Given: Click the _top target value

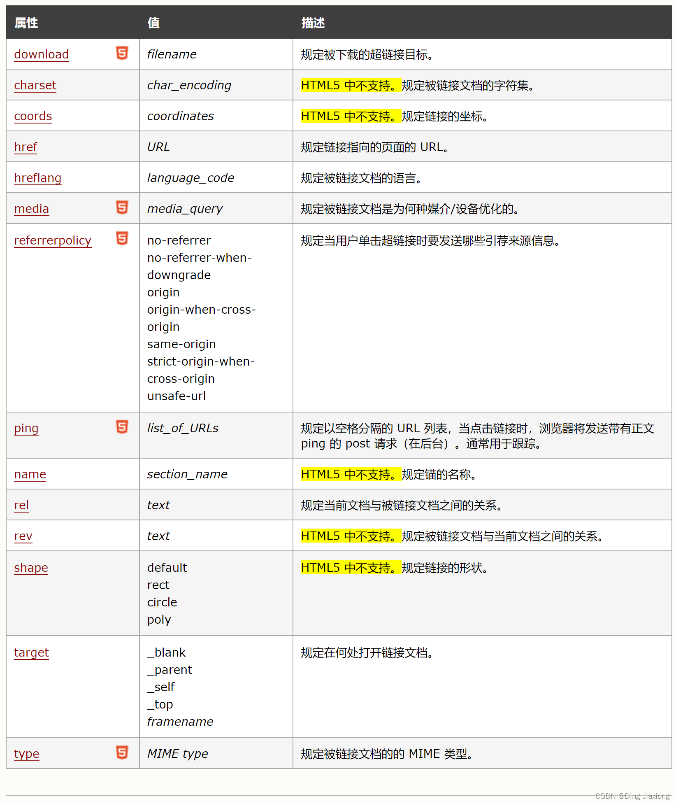Looking at the screenshot, I should pyautogui.click(x=160, y=705).
